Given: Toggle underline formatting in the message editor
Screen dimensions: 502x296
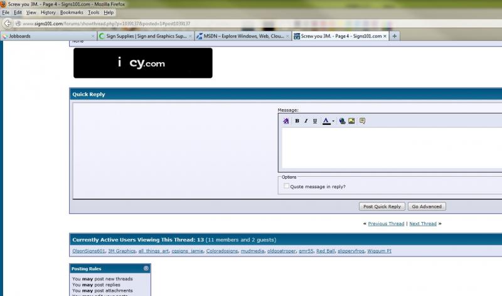Looking at the screenshot, I should click(315, 121).
